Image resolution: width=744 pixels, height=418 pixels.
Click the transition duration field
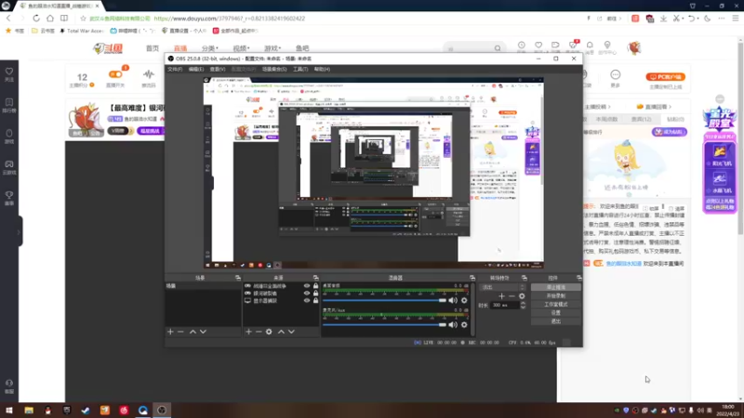pos(505,306)
